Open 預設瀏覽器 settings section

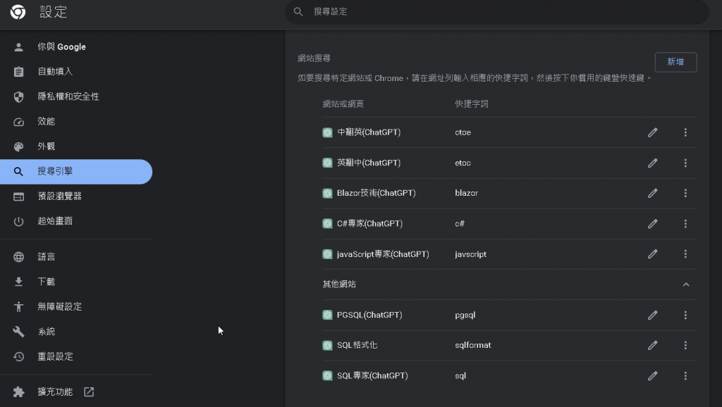click(76, 196)
